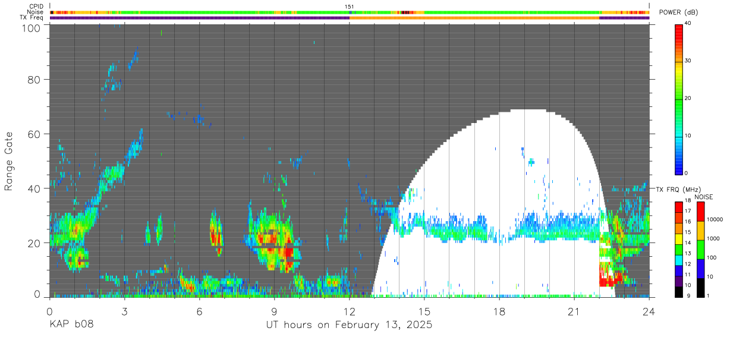Click the 15 tick on UT hours axis

pyautogui.click(x=424, y=311)
